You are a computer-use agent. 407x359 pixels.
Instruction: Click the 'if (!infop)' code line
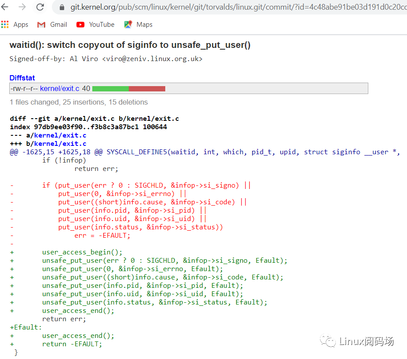pyautogui.click(x=64, y=160)
